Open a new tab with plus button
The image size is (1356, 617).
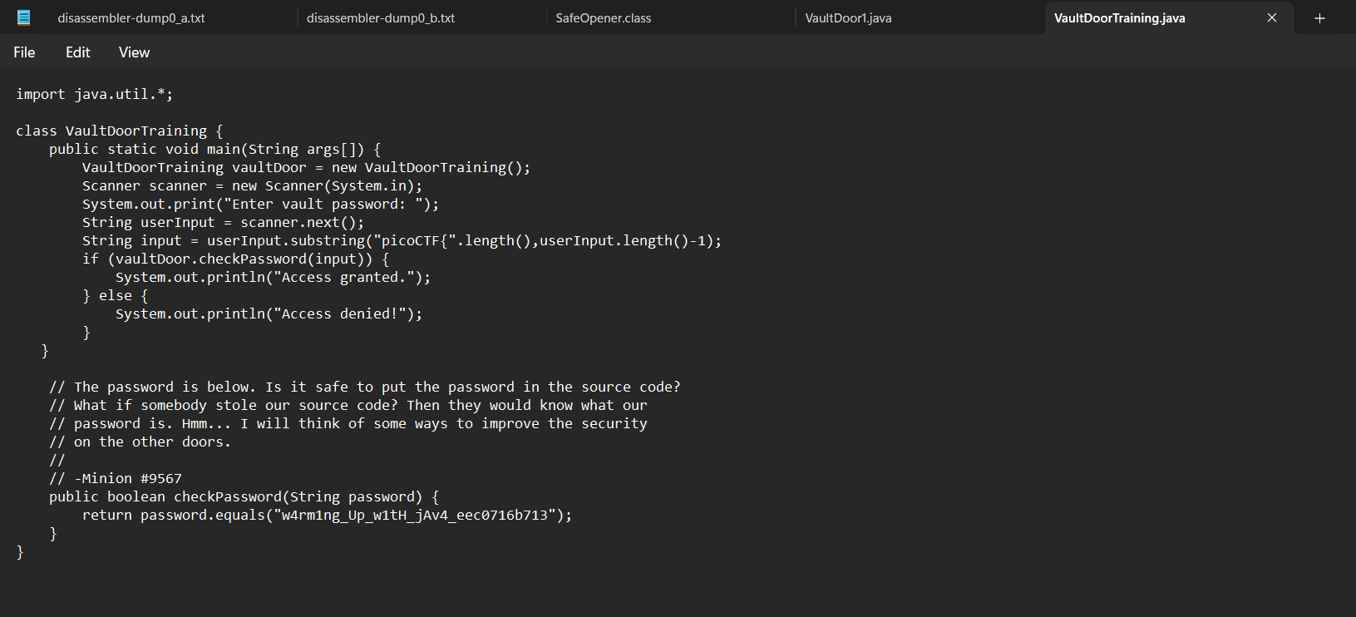1319,18
